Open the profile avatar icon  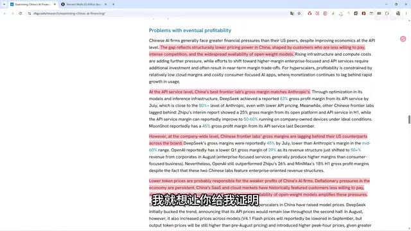398,13
